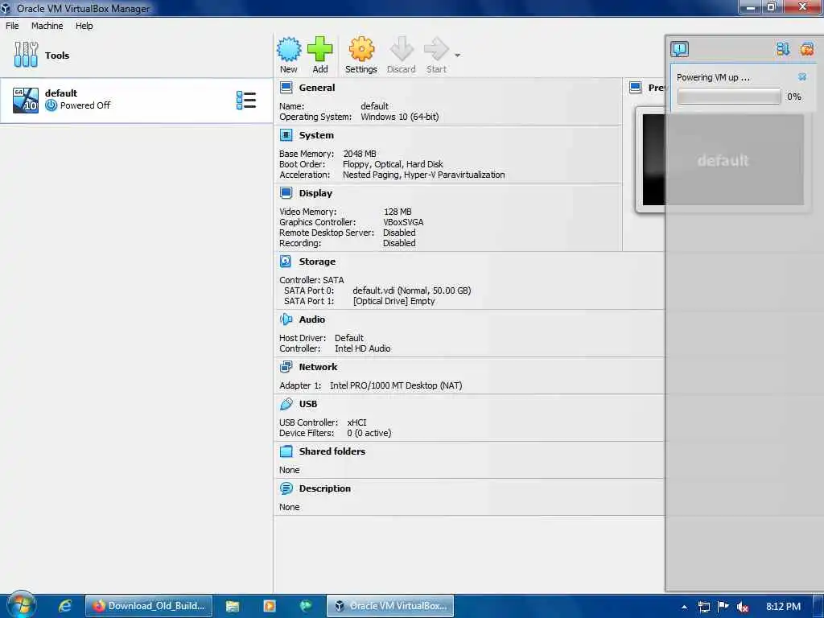824x618 pixels.
Task: Click the taskbar clock showing 8:12 PM
Action: click(783, 607)
